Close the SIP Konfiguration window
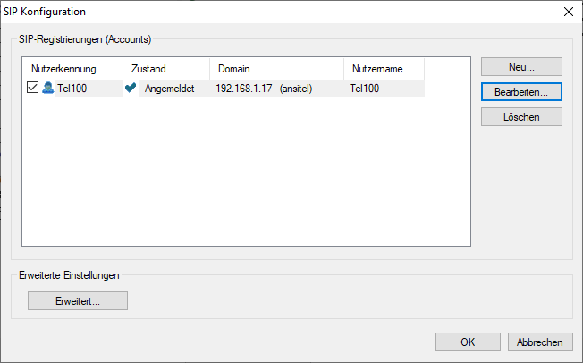The height and width of the screenshot is (363, 583). (568, 12)
